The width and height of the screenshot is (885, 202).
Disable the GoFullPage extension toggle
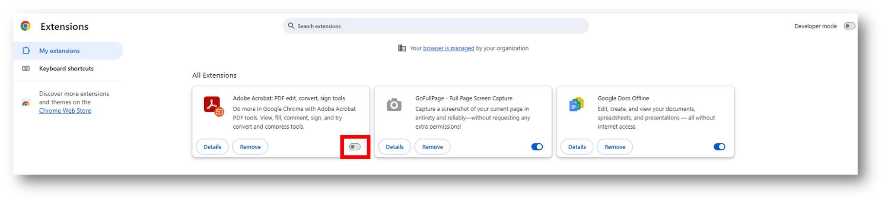click(x=537, y=147)
